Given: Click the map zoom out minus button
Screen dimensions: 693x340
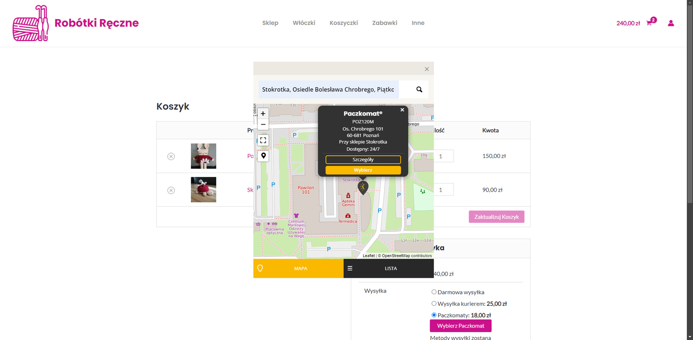Looking at the screenshot, I should tap(263, 125).
